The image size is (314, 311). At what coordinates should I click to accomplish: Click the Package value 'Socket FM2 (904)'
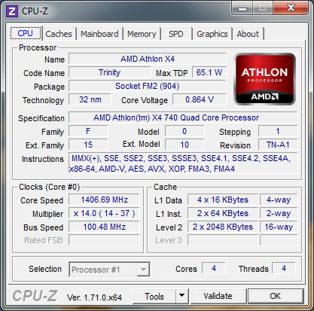(148, 86)
